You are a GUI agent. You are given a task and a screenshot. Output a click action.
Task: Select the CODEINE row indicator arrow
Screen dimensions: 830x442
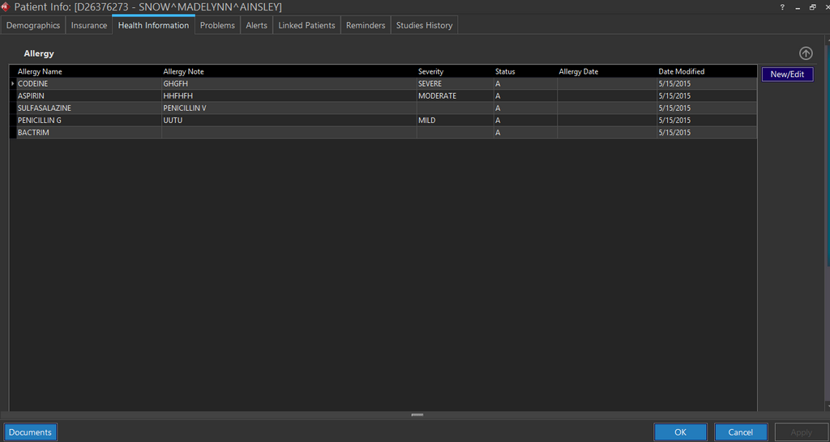pos(12,83)
